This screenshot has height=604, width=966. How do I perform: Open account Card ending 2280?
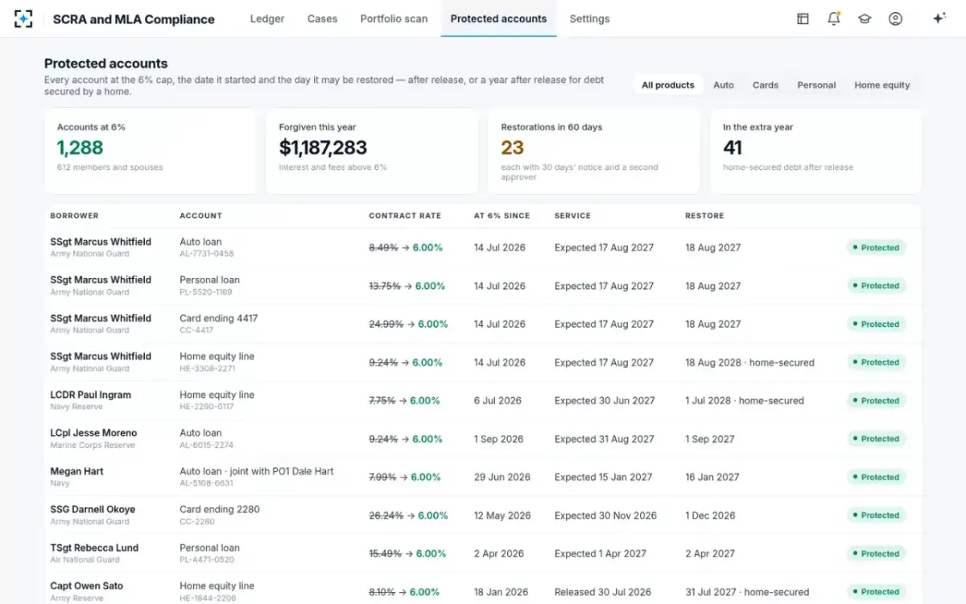[219, 510]
